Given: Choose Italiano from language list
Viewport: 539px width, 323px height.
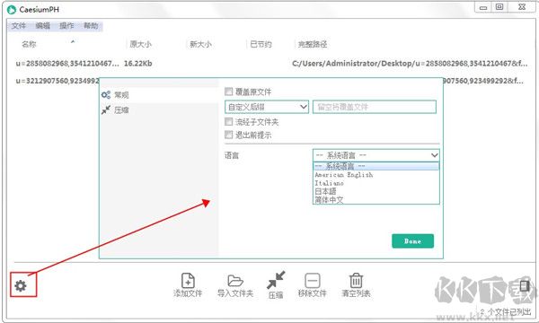Looking at the screenshot, I should [376, 183].
